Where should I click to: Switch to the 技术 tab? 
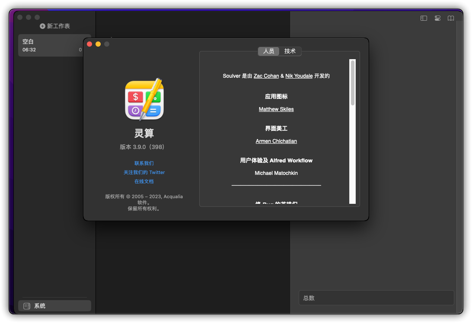[290, 51]
